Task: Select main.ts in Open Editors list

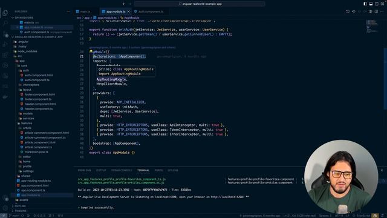Action: point(29,22)
